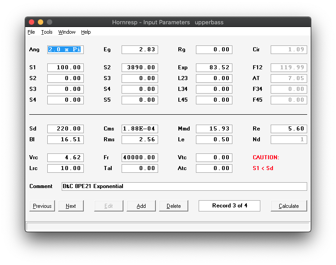Advance with the Next button

(71, 206)
